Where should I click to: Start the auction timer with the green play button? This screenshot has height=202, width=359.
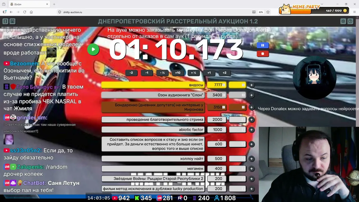point(93,50)
